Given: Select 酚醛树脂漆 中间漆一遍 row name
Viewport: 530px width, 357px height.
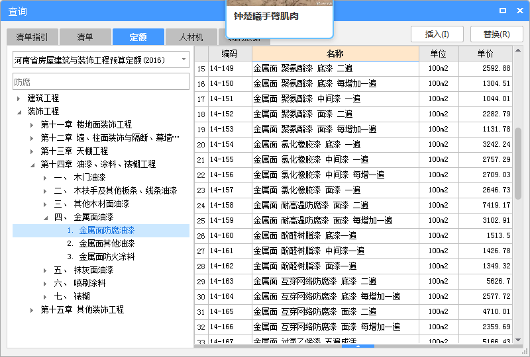Looking at the screenshot, I should click(309, 251).
